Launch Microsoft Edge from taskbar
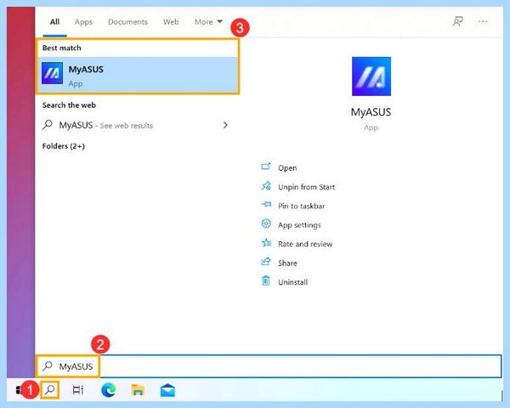The height and width of the screenshot is (408, 510). [108, 390]
